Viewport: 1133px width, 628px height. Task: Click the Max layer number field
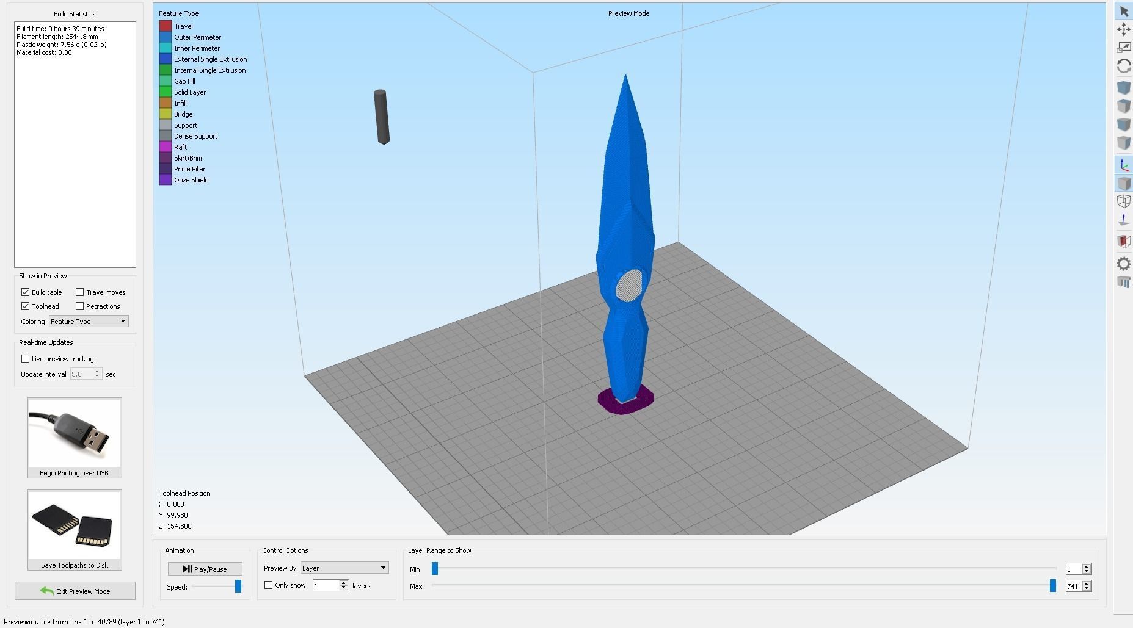click(1074, 586)
